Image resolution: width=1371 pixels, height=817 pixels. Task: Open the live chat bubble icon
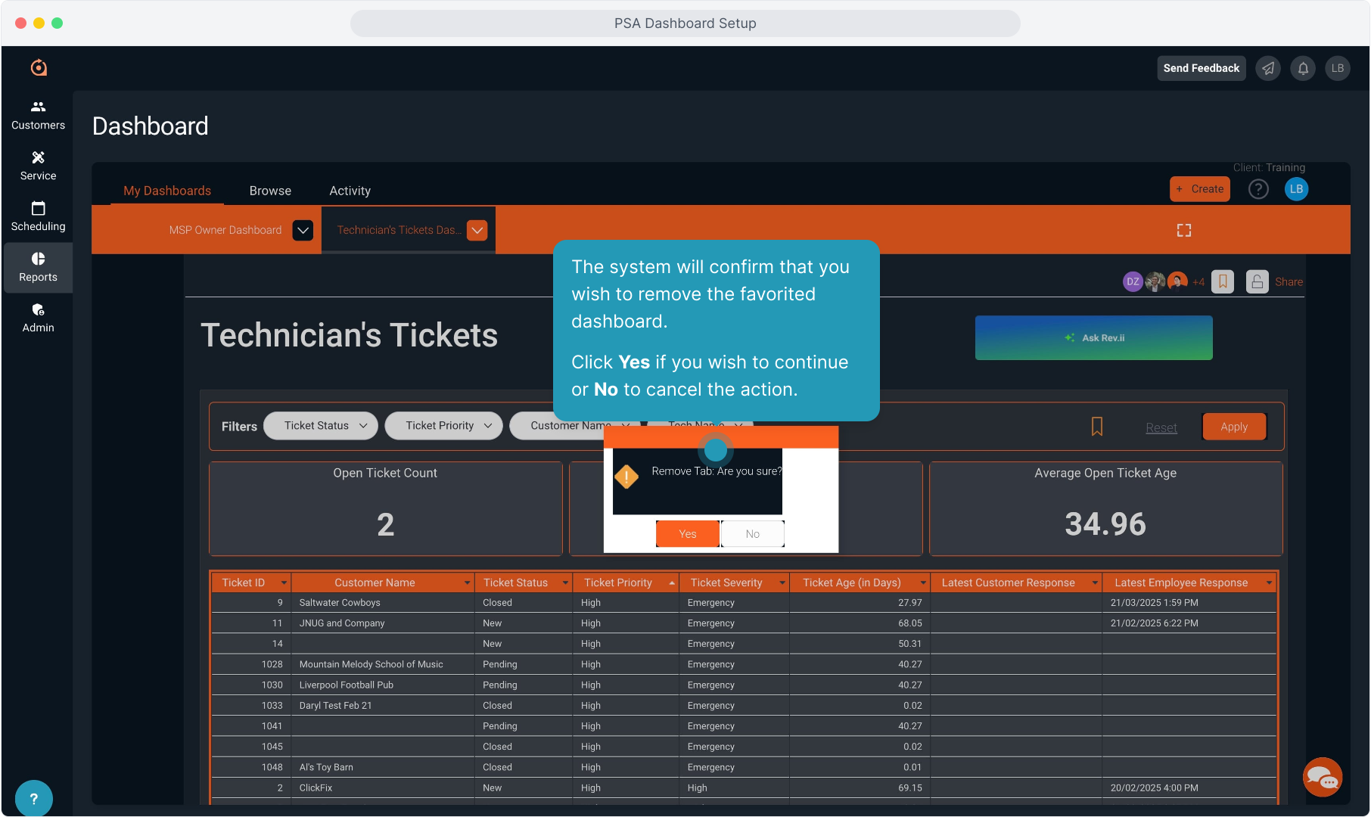pos(1323,777)
